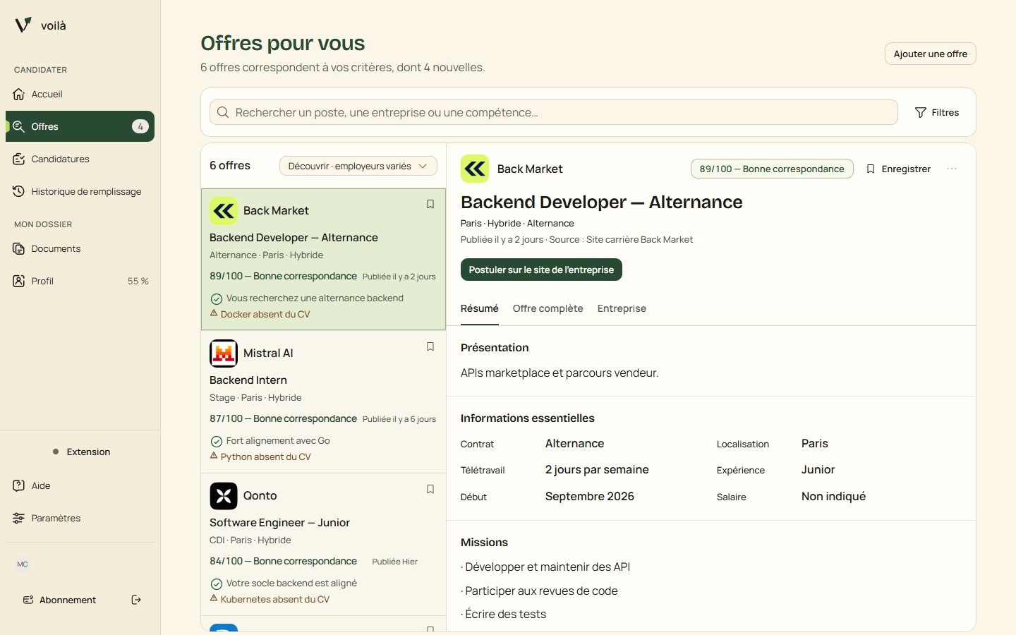The image size is (1016, 635).
Task: Click the 84/100 score on Qonto card
Action: click(x=283, y=561)
